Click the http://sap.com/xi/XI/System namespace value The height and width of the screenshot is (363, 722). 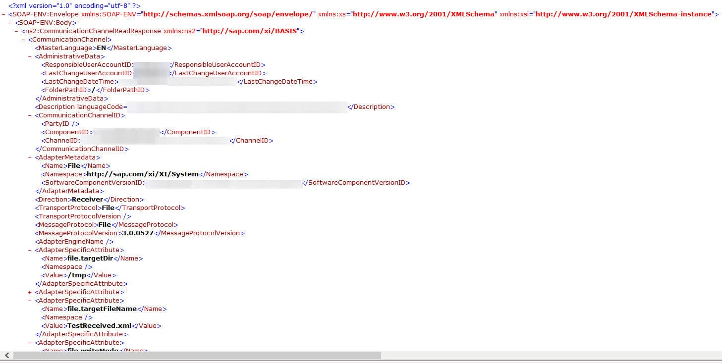[142, 174]
